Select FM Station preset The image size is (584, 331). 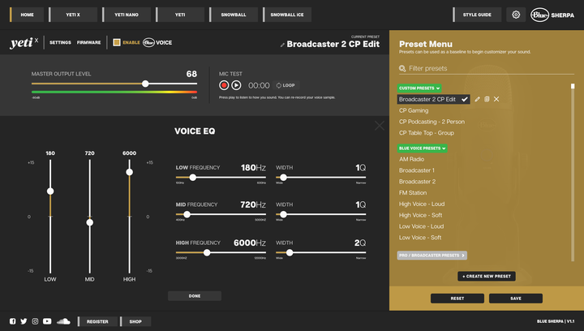413,192
